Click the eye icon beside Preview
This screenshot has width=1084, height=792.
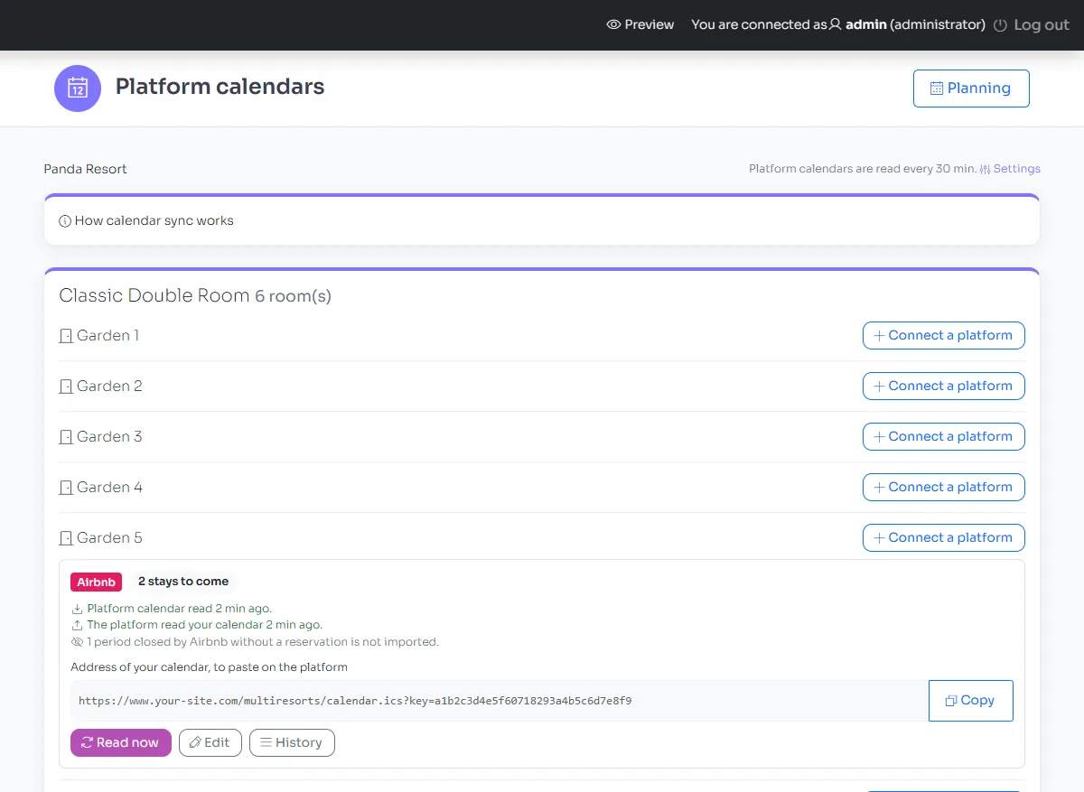pos(613,24)
